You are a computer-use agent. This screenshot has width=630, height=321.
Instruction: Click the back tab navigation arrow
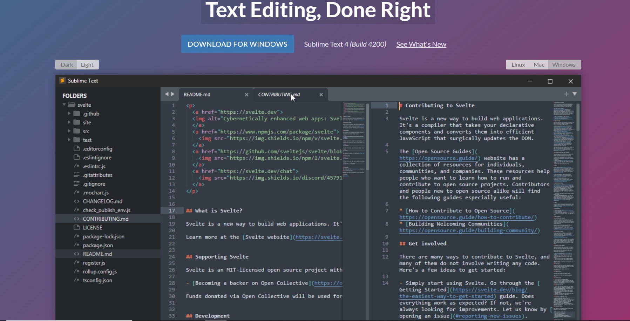(167, 94)
